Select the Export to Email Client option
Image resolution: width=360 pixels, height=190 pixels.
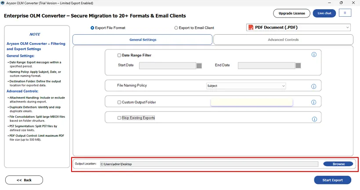[x=176, y=28]
